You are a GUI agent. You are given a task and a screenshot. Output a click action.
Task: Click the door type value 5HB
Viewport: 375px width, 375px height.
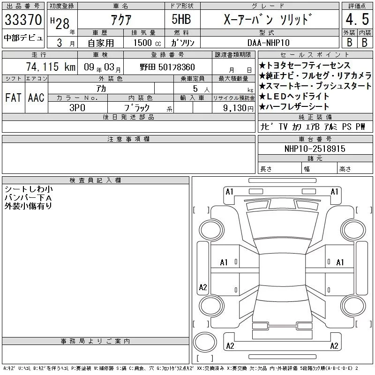tap(181, 19)
